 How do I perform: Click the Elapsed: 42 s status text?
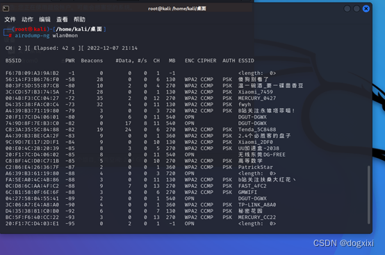[x=54, y=49]
